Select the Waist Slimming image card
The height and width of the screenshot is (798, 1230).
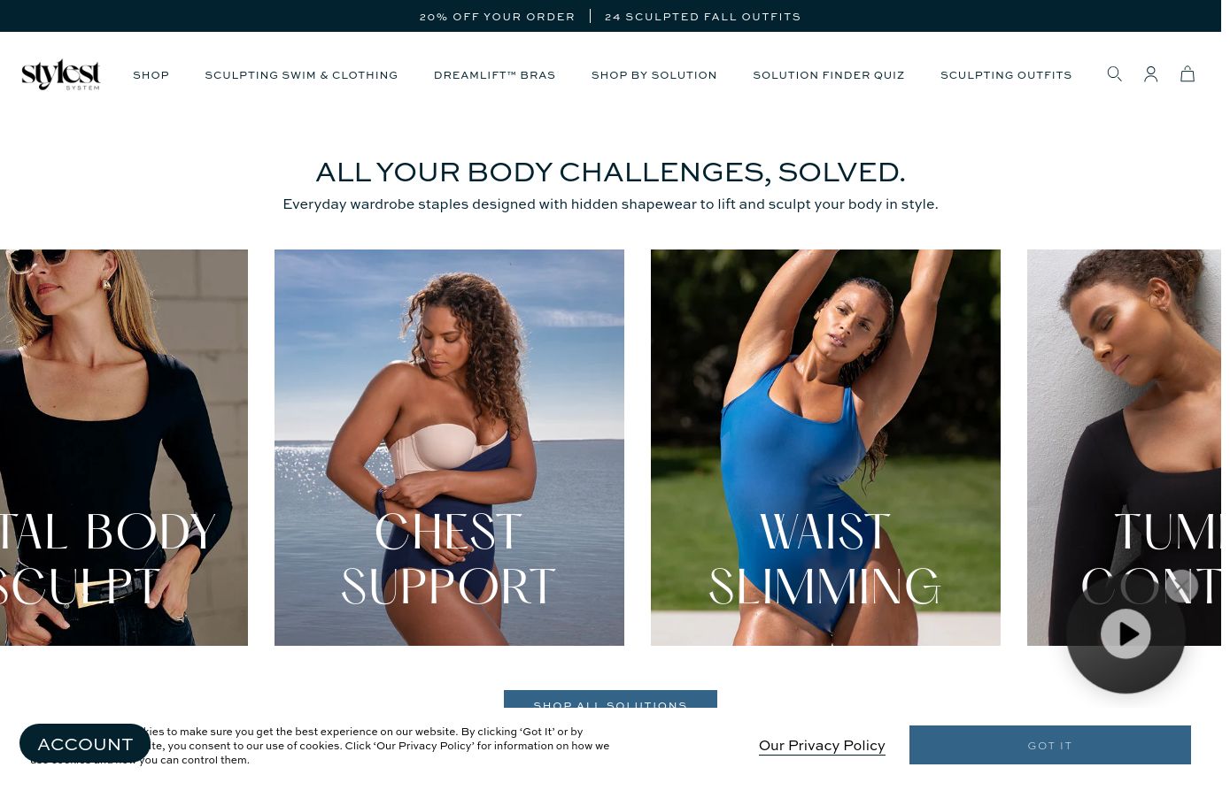pos(825,448)
